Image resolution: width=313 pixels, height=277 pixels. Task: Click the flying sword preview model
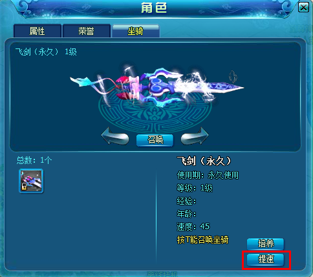[156, 86]
